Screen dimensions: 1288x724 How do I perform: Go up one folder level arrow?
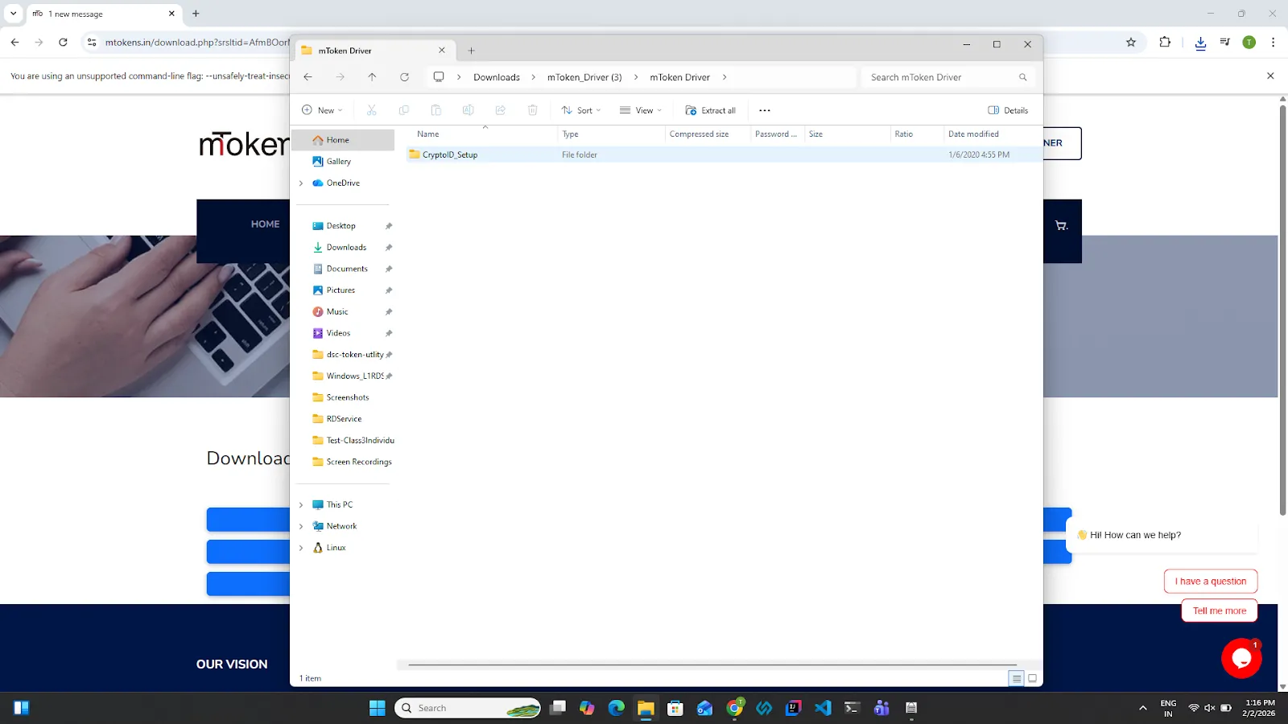[372, 77]
